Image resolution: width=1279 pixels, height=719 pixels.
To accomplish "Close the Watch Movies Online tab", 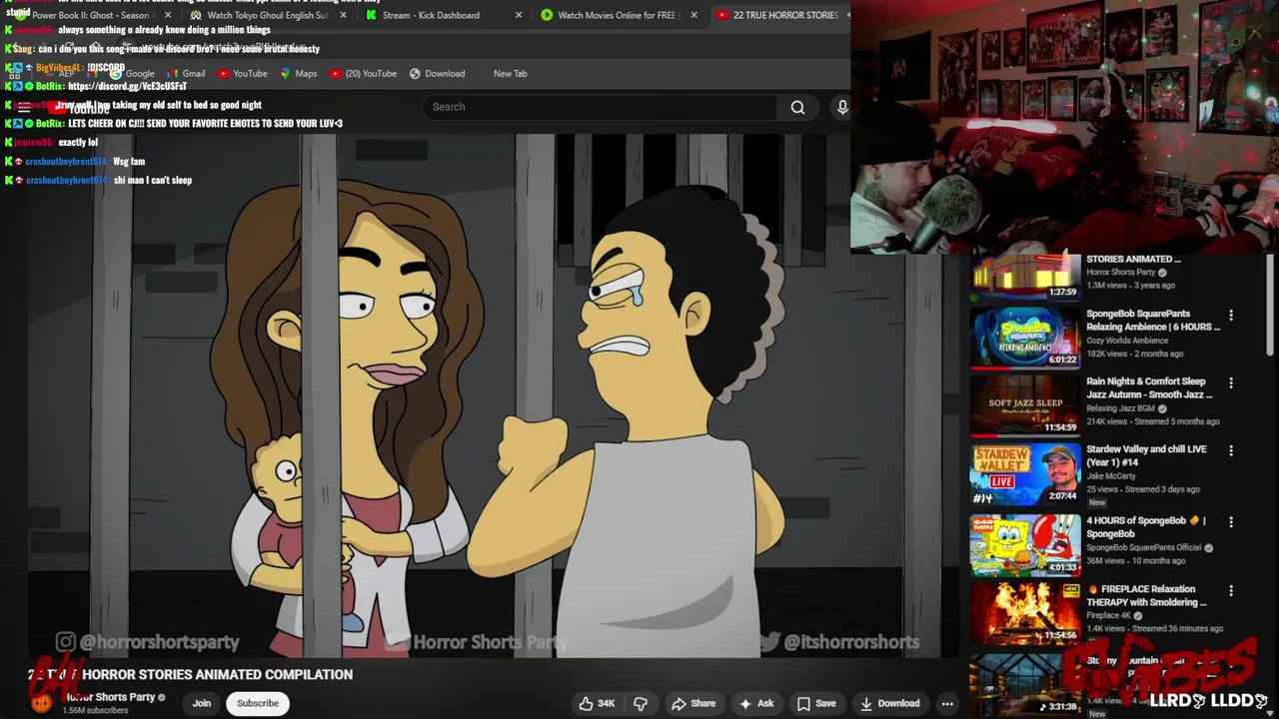I will (x=694, y=15).
